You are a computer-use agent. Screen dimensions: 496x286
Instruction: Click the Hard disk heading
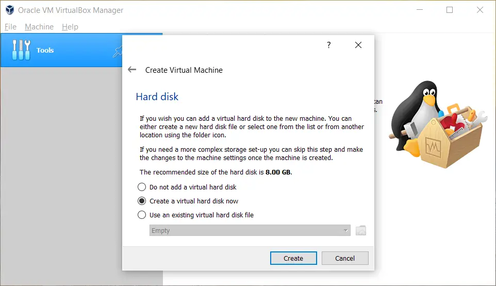click(157, 97)
